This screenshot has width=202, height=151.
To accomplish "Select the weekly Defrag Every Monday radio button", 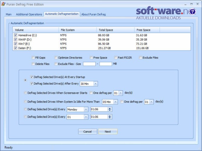I will point(25,109).
